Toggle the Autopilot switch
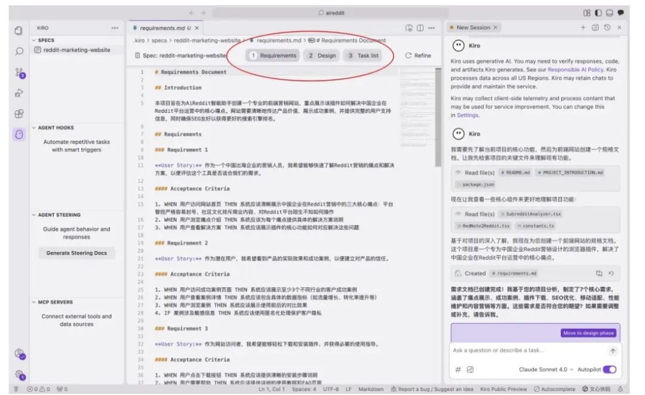 coord(610,369)
